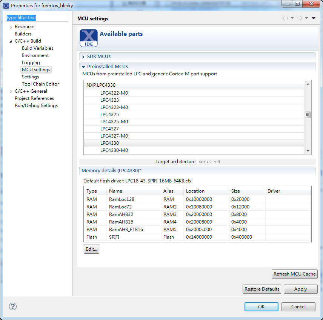Open the back history dropdown arrow
The image size is (323, 320).
pos(292,18)
